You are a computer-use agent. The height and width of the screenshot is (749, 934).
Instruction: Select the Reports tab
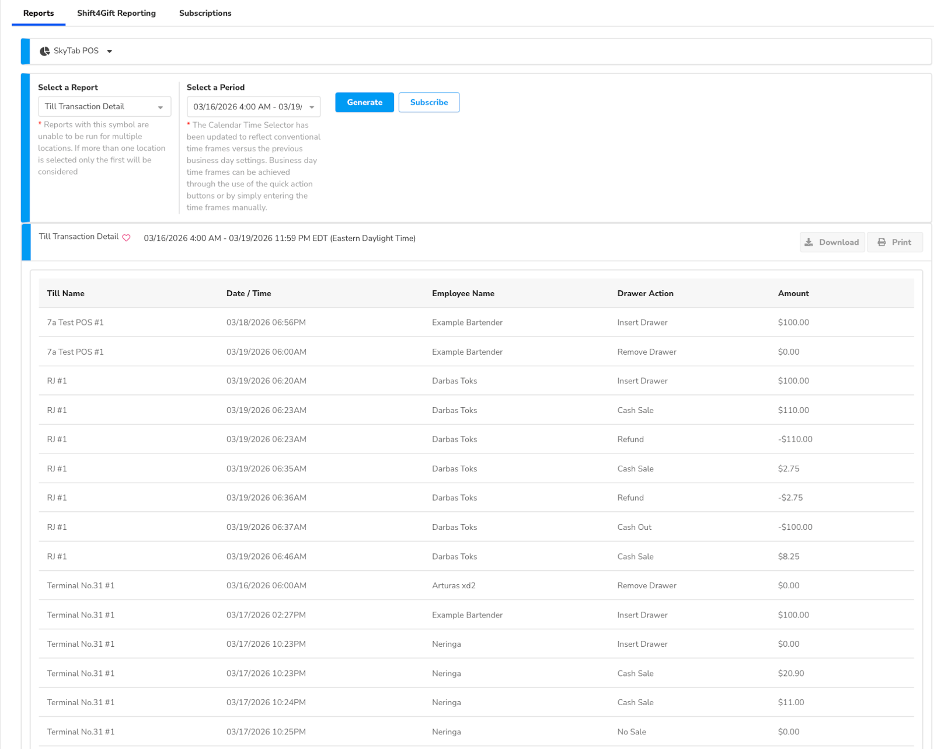39,13
